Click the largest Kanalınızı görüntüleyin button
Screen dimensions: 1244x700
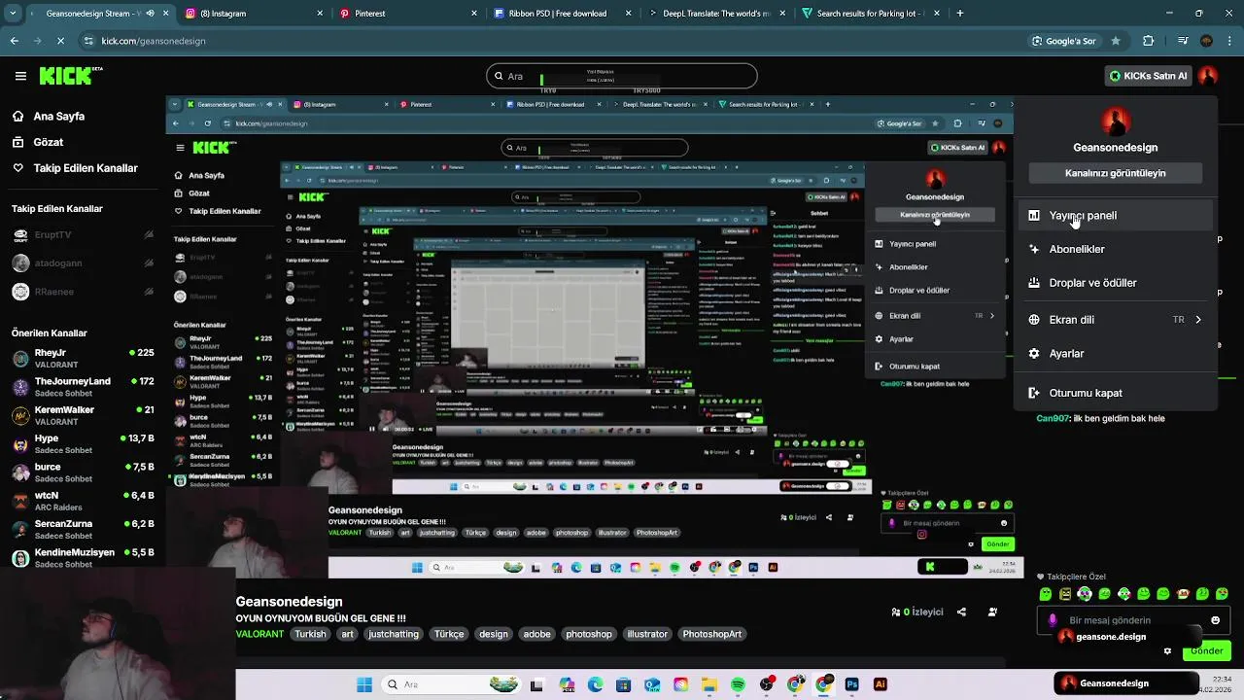click(x=1115, y=173)
